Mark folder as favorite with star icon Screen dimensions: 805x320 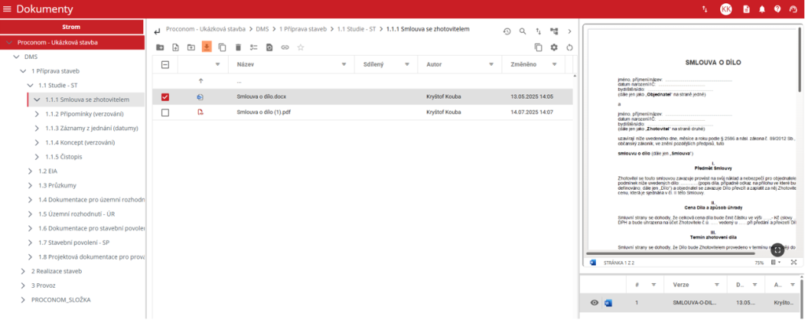300,47
